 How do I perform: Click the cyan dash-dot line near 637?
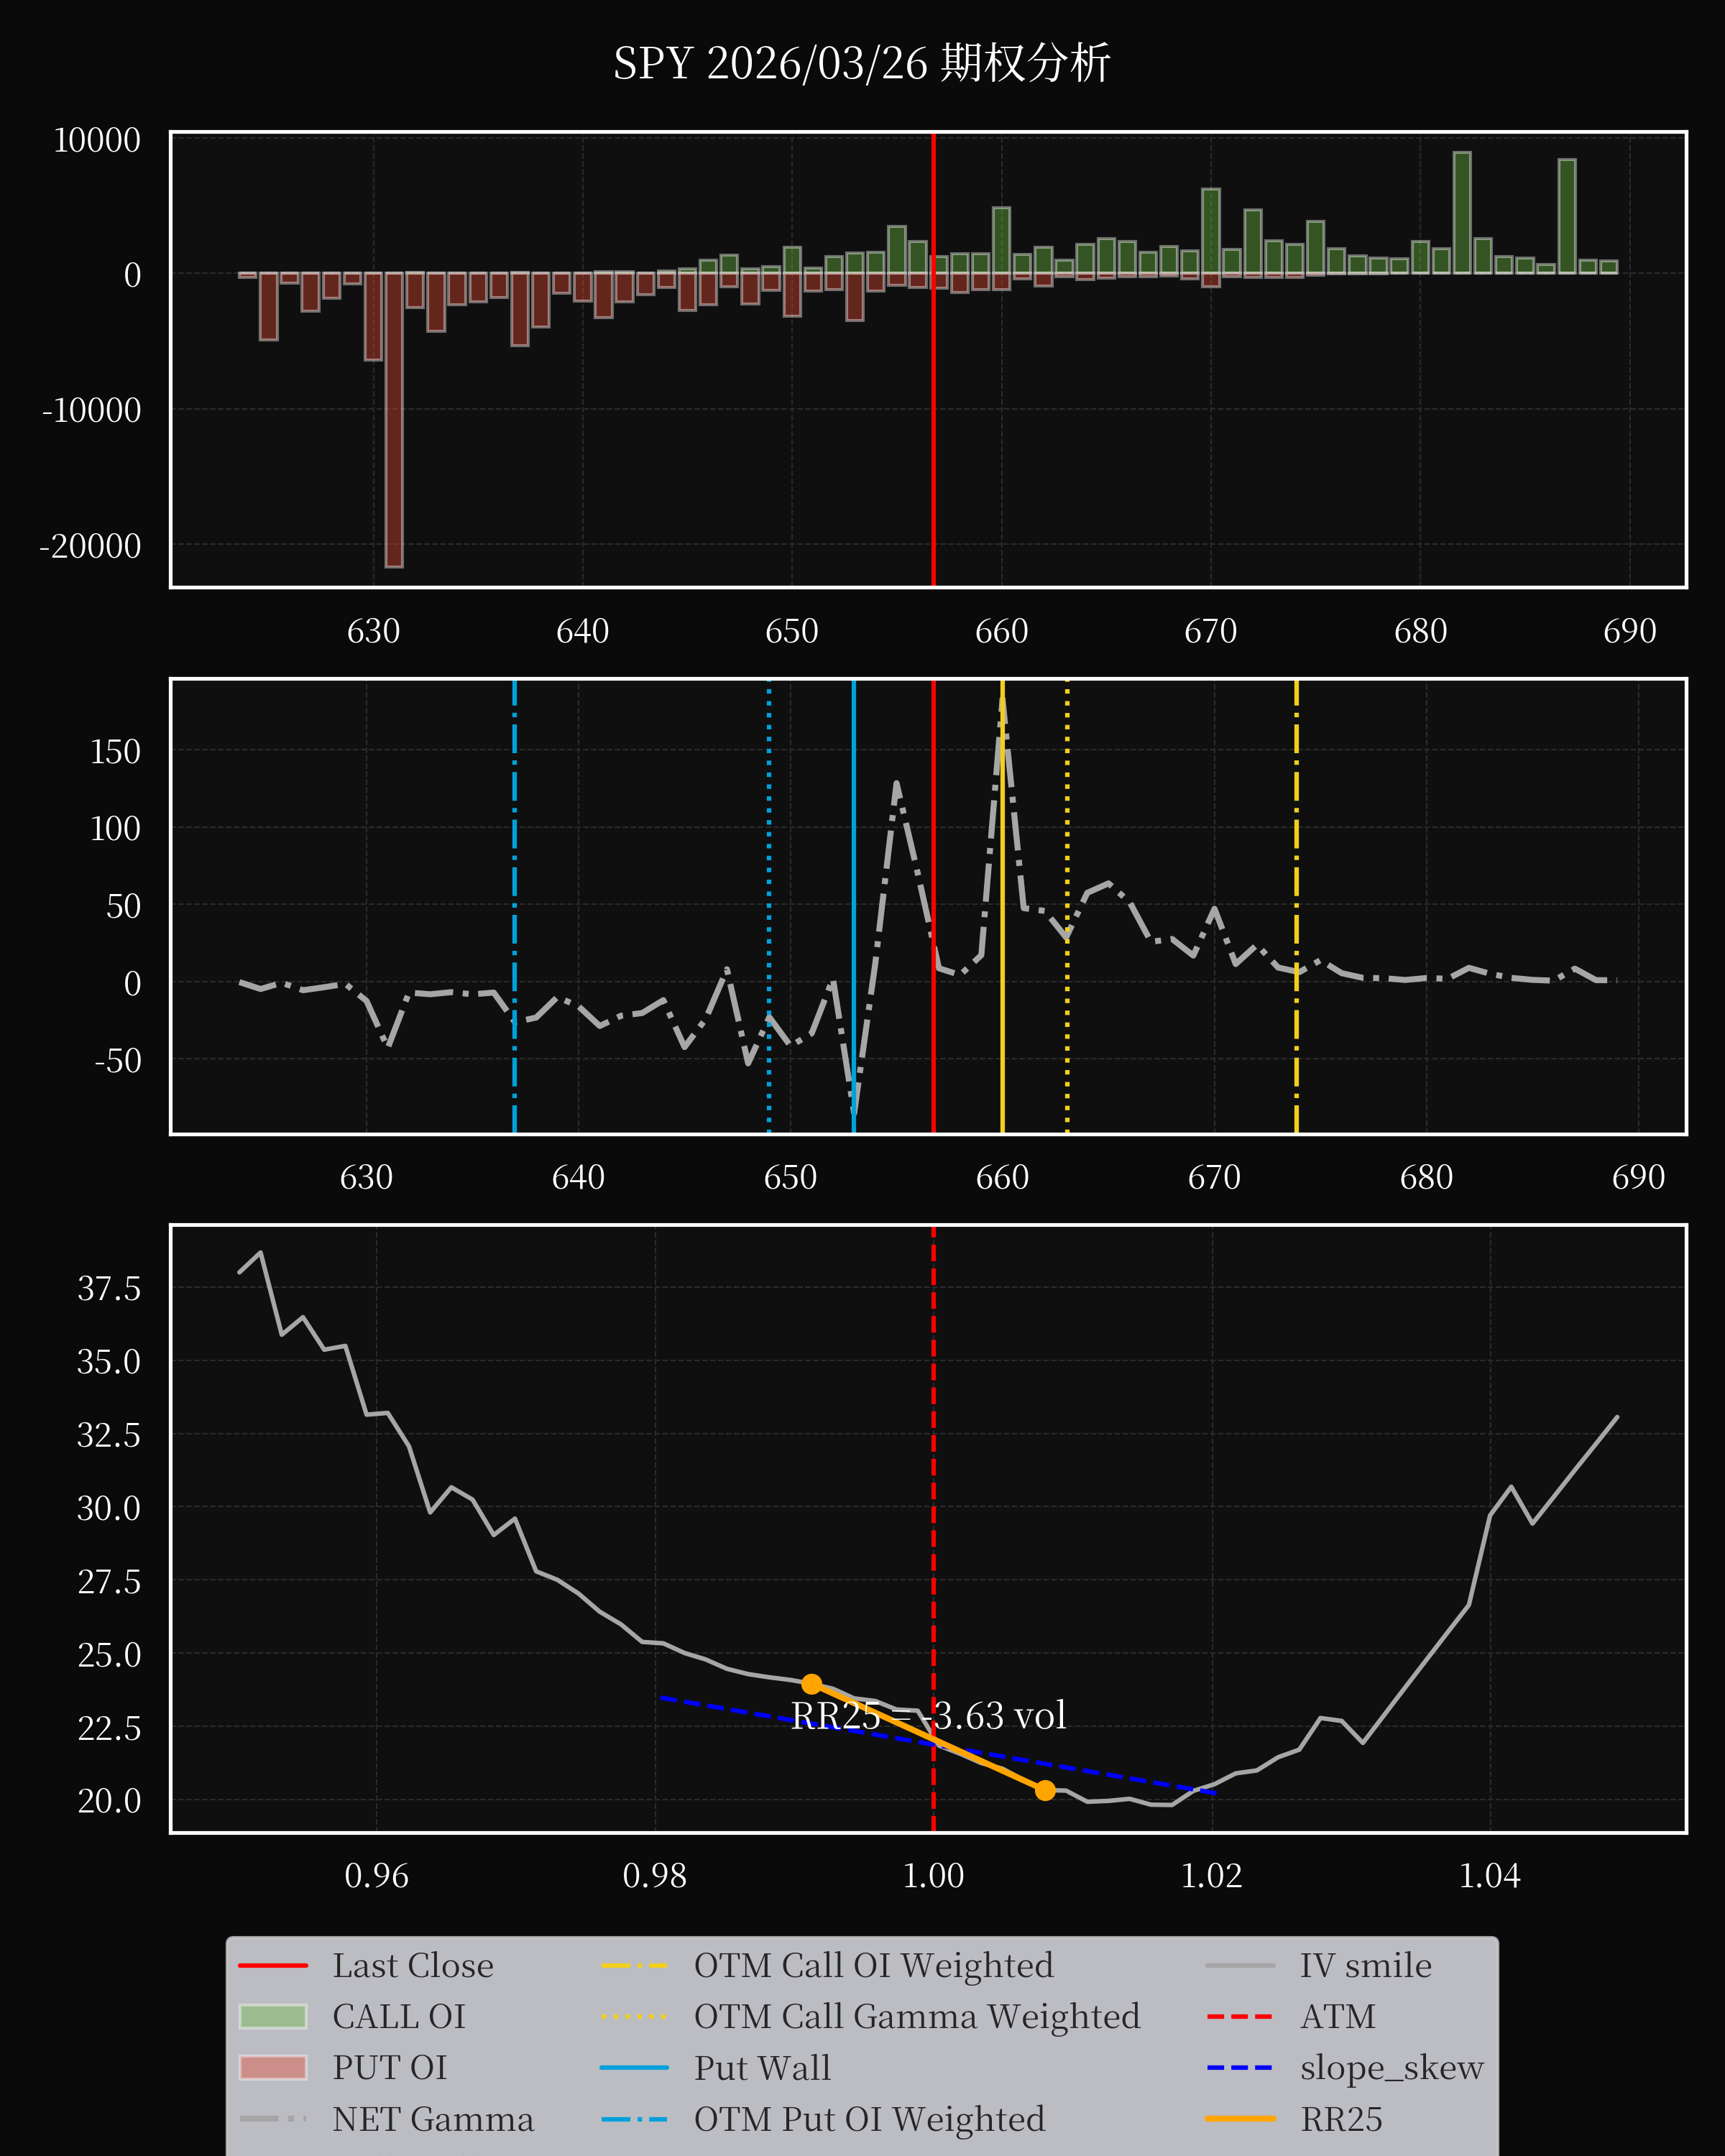coord(514,906)
